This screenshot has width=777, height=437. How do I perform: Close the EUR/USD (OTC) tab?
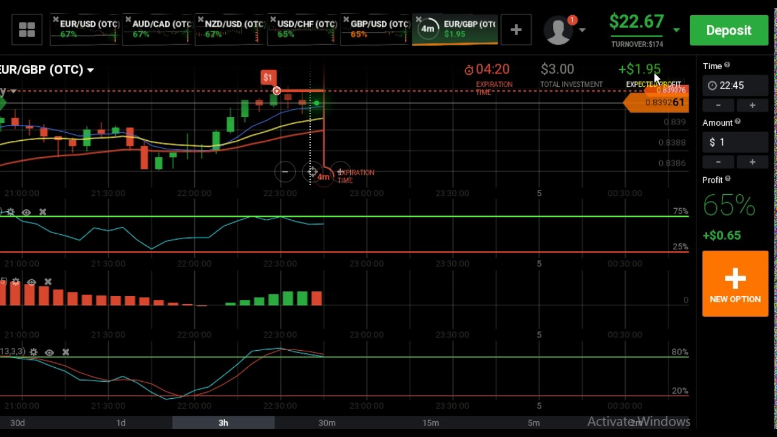point(56,20)
